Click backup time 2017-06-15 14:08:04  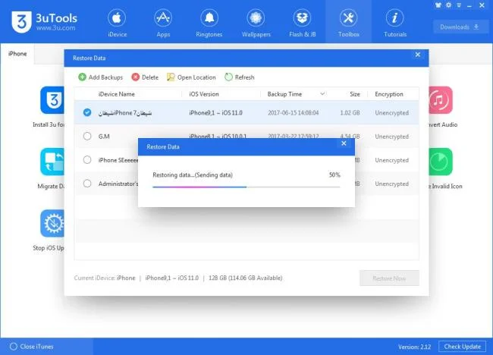293,113
